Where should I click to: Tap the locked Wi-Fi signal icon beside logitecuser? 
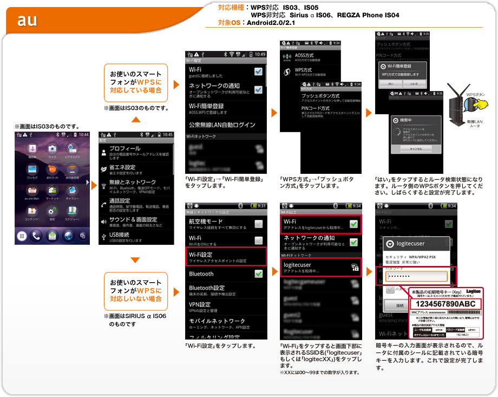355,268
